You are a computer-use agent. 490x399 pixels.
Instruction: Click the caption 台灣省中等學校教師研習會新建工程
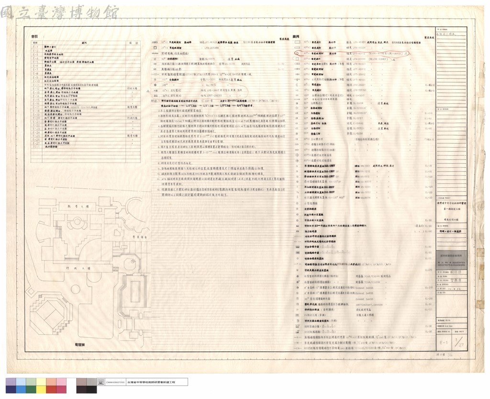pyautogui.click(x=151, y=382)
